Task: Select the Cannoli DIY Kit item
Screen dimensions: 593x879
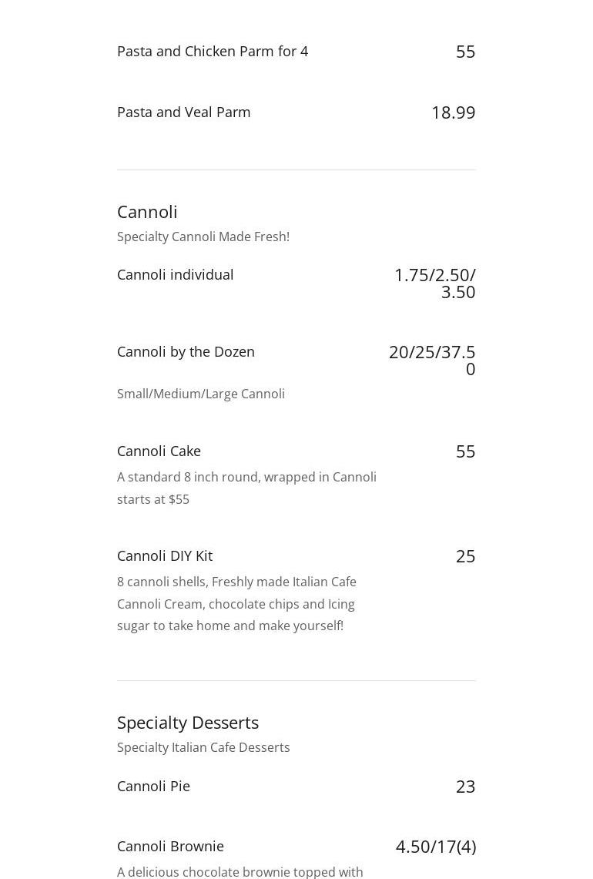Action: [164, 555]
